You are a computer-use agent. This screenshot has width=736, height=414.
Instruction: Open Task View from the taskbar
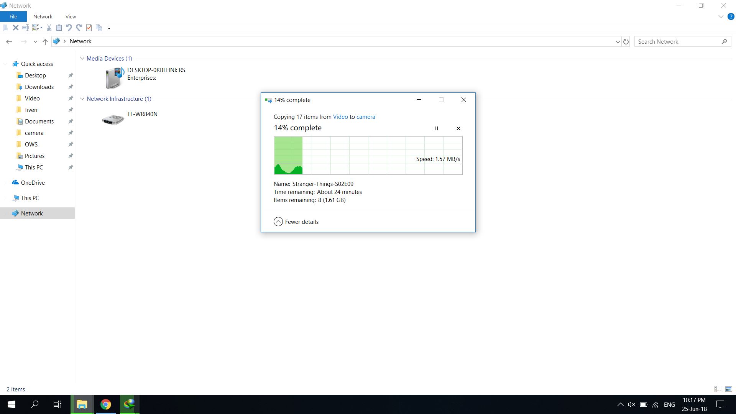58,404
